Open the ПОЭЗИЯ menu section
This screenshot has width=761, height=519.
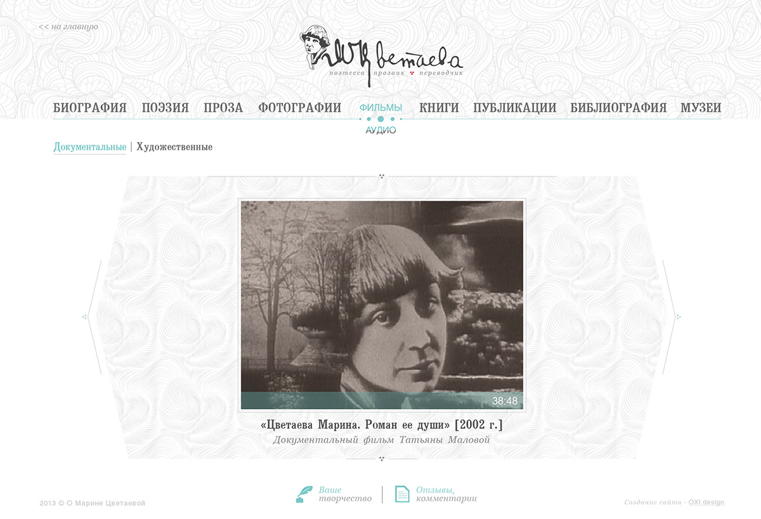(166, 108)
